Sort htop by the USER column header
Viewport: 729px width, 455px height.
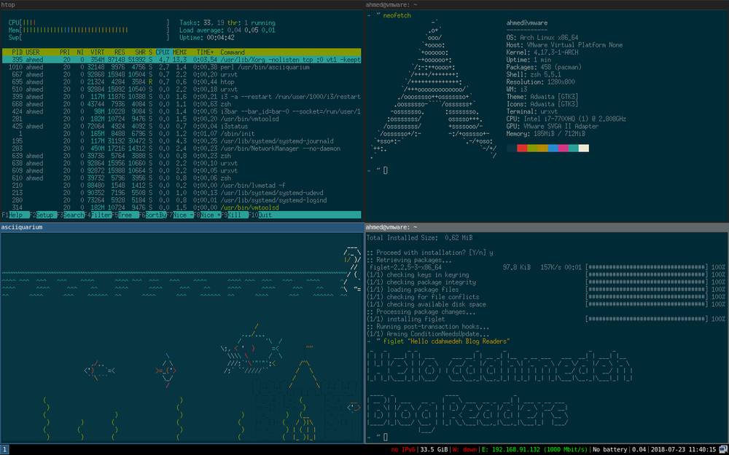[33, 52]
